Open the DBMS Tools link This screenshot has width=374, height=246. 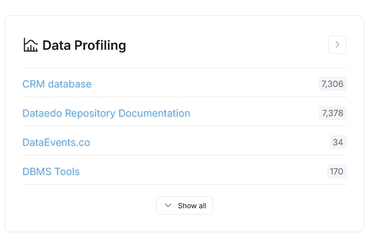[x=51, y=171]
